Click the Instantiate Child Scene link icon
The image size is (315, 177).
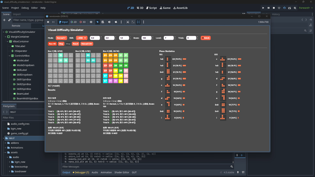click(x=9, y=20)
